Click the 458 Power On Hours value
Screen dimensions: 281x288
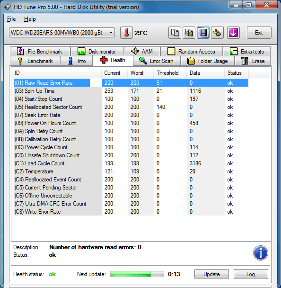(194, 123)
